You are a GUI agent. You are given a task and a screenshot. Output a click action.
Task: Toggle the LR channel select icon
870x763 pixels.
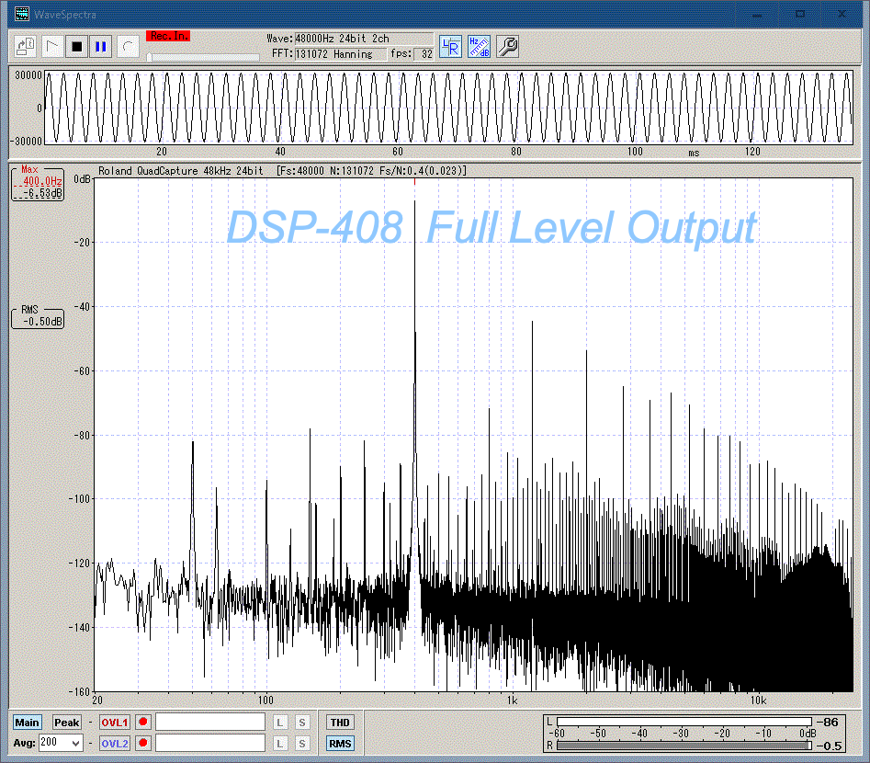coord(450,47)
